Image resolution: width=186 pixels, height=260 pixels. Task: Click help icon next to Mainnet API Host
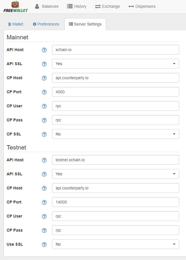pos(44,50)
